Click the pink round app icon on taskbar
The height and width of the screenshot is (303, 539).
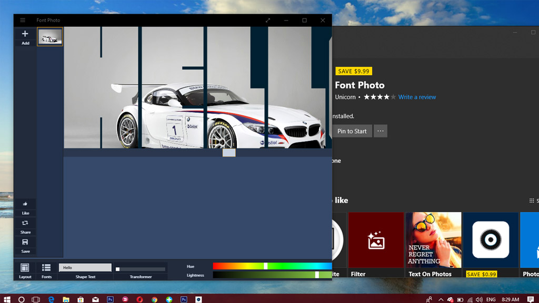coord(125,299)
